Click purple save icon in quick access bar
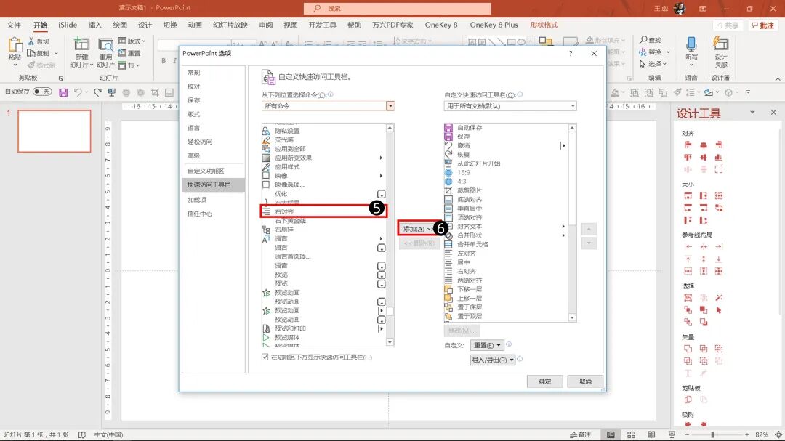Screen dimensions: 785x441 coord(63,92)
